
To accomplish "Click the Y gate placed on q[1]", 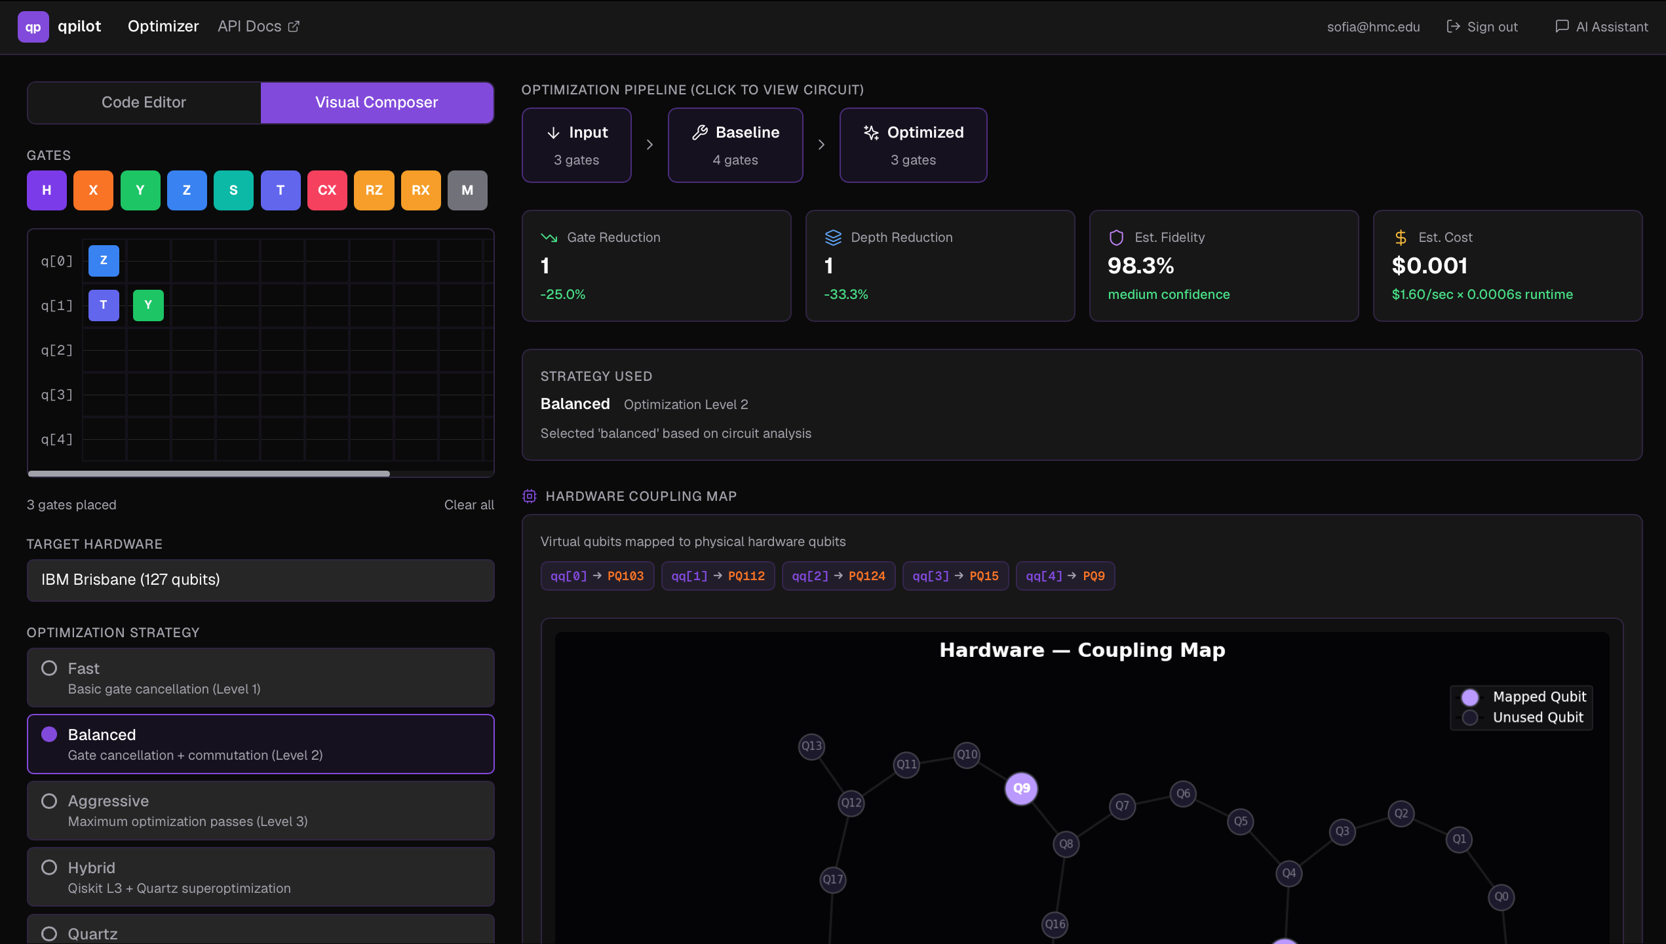I will click(x=148, y=305).
